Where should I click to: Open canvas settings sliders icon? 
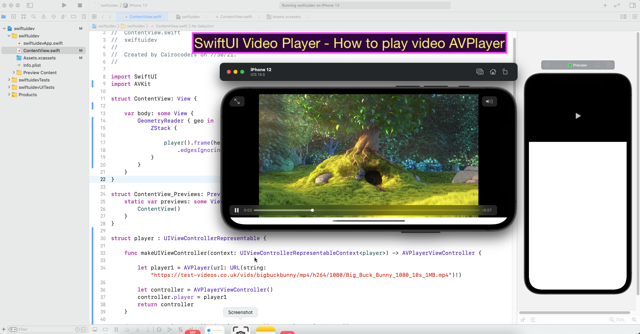[x=533, y=320]
